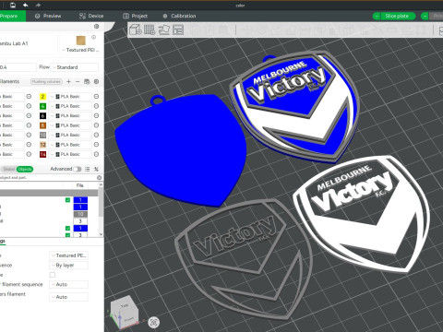Screen dimensions: 443x332
Task: Click the Add object cube icon
Action: point(136,30)
